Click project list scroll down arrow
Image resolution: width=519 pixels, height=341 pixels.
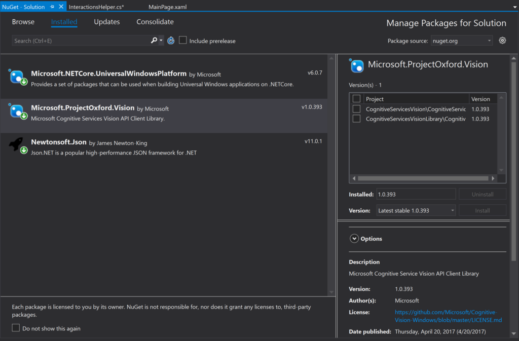(x=501, y=170)
